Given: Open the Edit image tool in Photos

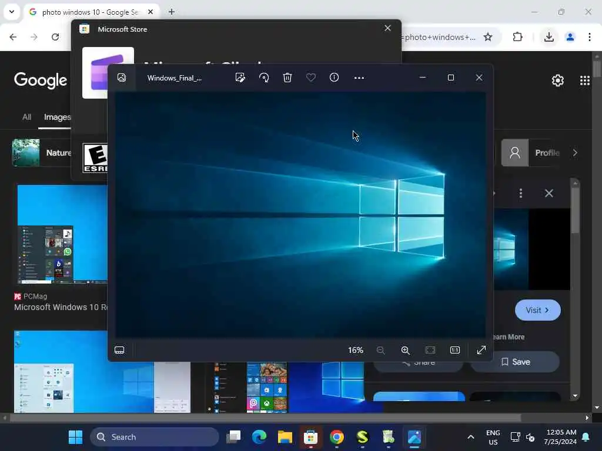Looking at the screenshot, I should point(240,78).
